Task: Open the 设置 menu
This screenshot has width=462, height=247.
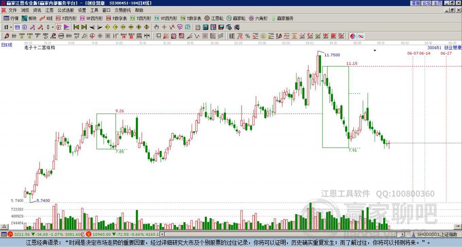Action: [x=82, y=10]
